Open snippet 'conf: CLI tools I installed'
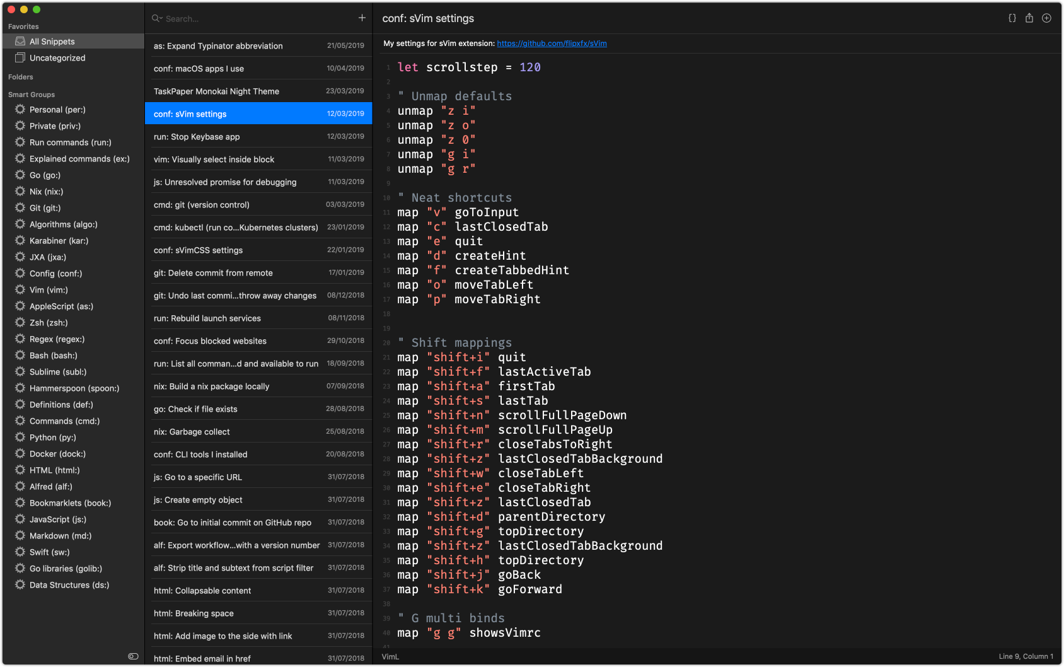The width and height of the screenshot is (1064, 667). pos(258,455)
